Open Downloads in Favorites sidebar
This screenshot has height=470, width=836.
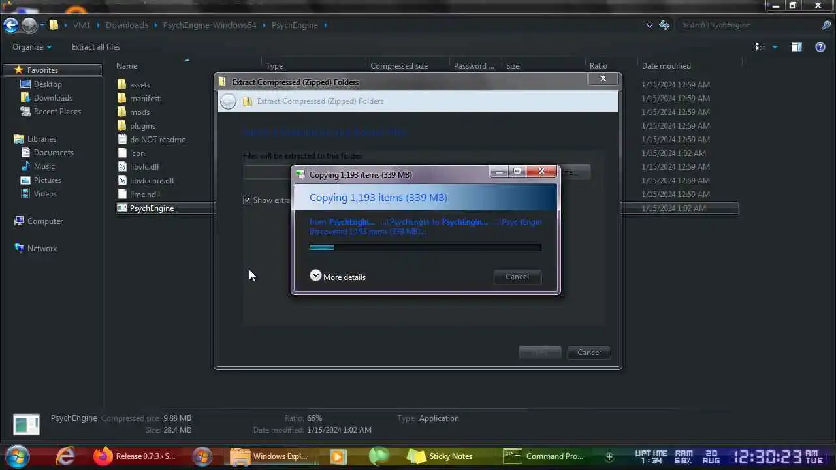53,98
